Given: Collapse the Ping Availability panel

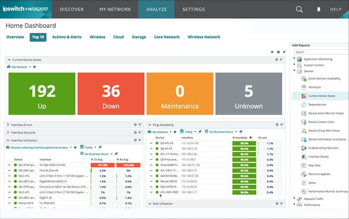Looking at the screenshot, I should click(x=150, y=125).
